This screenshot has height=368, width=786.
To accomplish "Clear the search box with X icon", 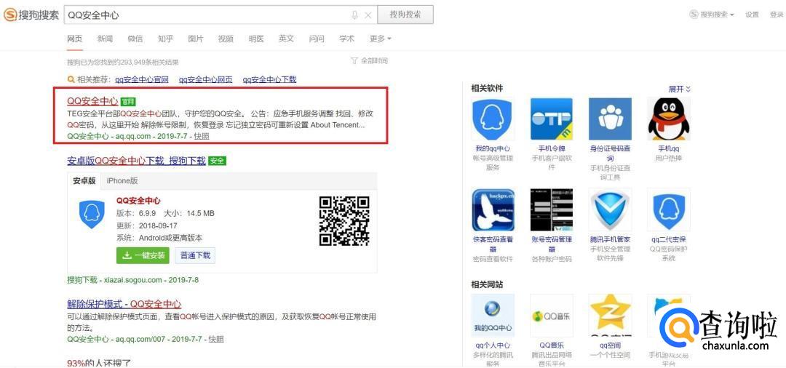I will tap(368, 15).
